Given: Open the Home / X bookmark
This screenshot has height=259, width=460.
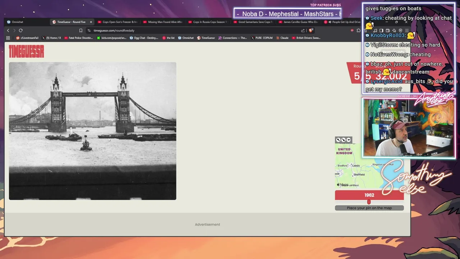Looking at the screenshot, I should [51, 38].
